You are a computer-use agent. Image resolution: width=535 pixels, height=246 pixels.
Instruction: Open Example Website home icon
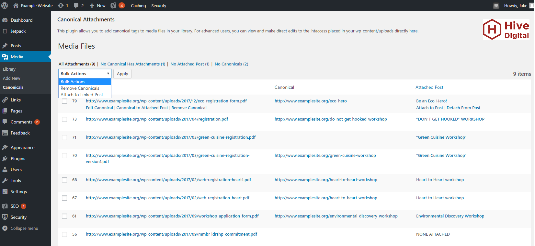click(16, 6)
